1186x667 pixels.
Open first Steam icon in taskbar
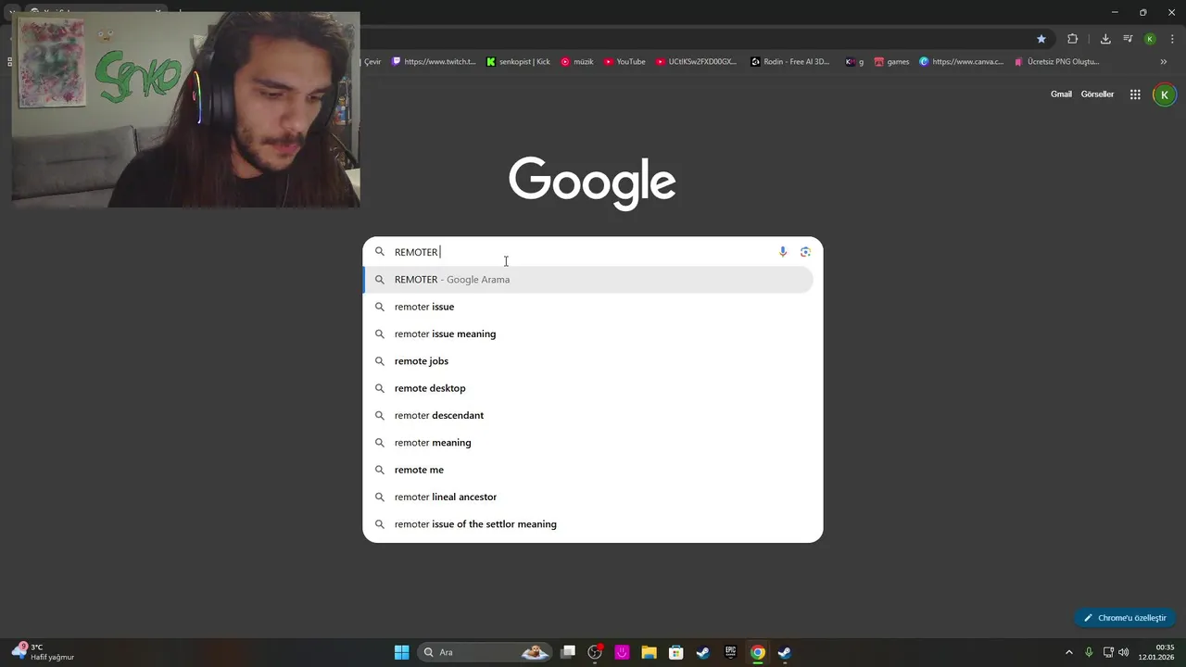coord(703,652)
